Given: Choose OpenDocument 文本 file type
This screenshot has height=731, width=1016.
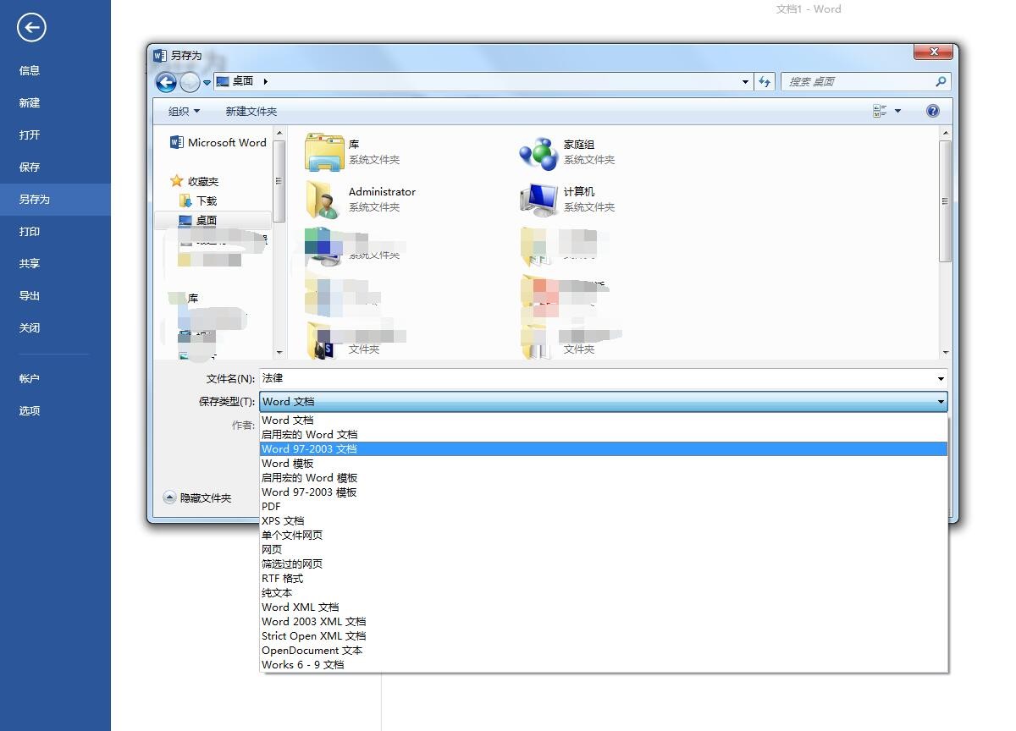Looking at the screenshot, I should click(603, 650).
